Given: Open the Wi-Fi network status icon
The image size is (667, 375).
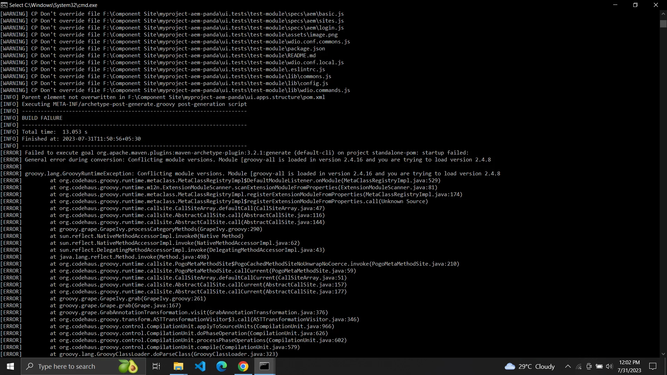Looking at the screenshot, I should pos(579,366).
